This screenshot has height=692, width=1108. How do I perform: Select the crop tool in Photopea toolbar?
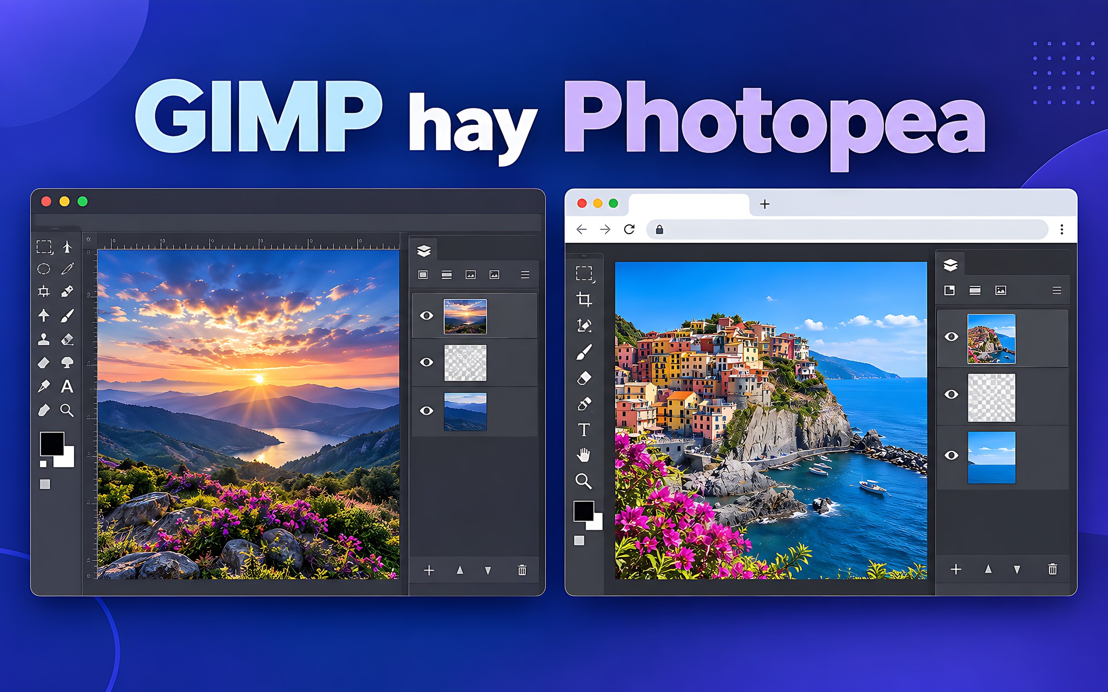tap(584, 299)
